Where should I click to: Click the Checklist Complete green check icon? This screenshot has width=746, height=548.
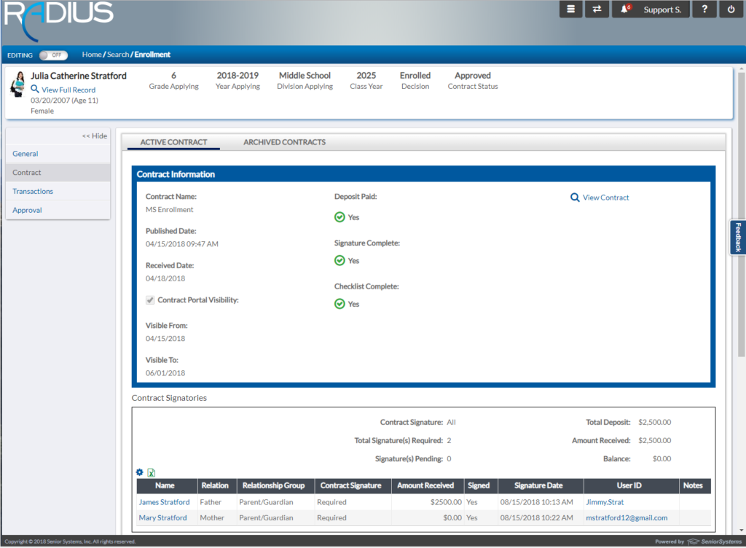tap(339, 304)
